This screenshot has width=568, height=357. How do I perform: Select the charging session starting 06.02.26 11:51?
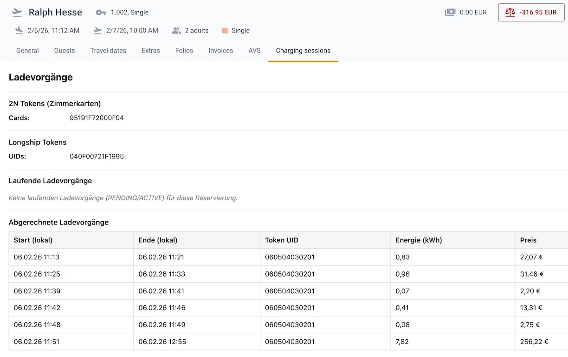tap(37, 341)
